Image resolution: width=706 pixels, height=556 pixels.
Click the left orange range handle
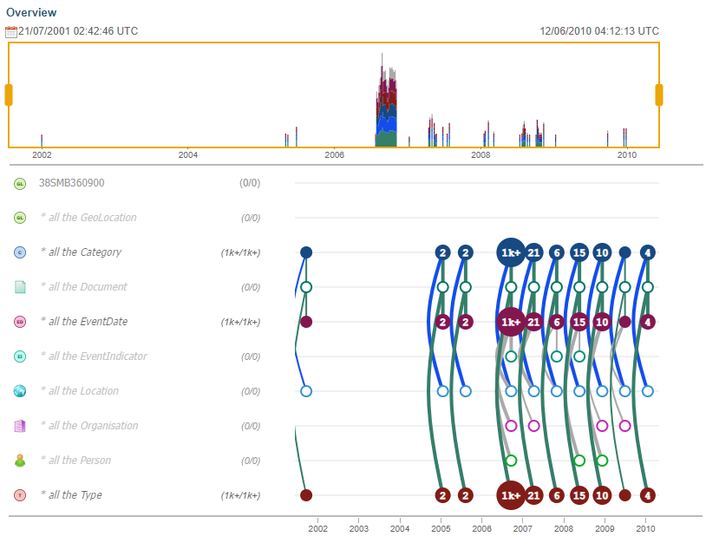[x=9, y=95]
